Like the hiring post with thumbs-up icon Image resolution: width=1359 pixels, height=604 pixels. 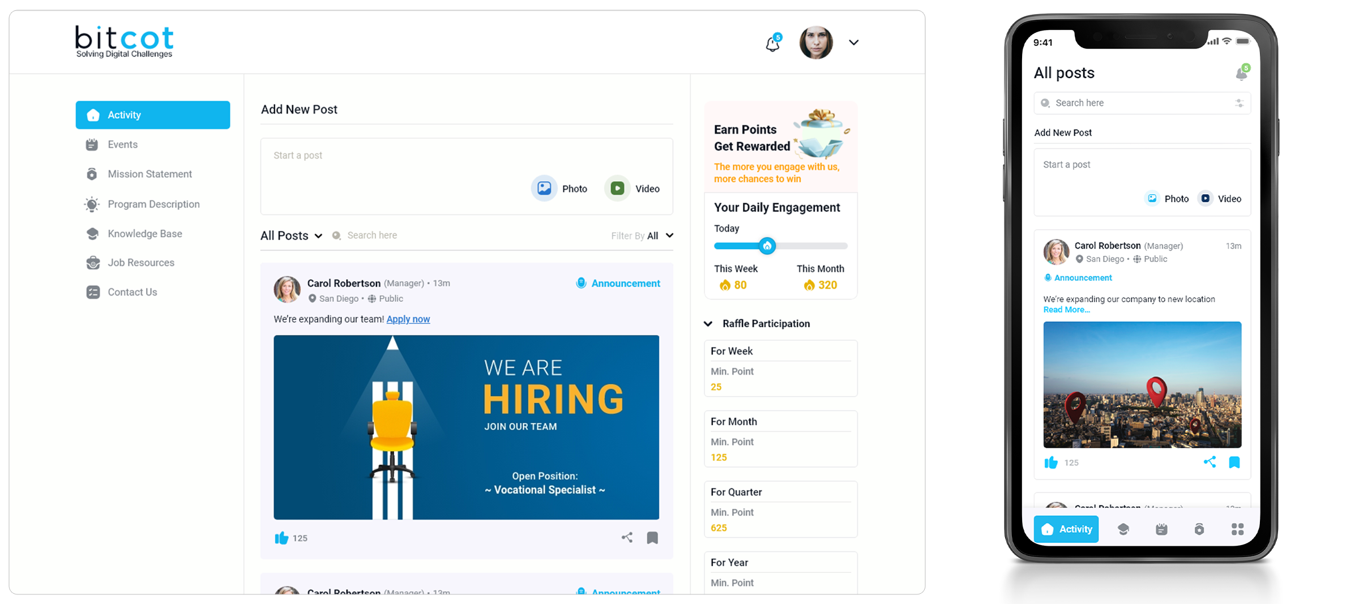pos(281,538)
